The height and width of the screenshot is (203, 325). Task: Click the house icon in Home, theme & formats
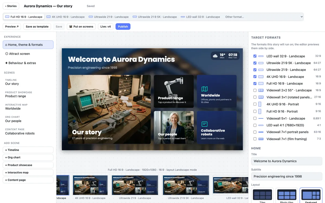tap(6, 45)
